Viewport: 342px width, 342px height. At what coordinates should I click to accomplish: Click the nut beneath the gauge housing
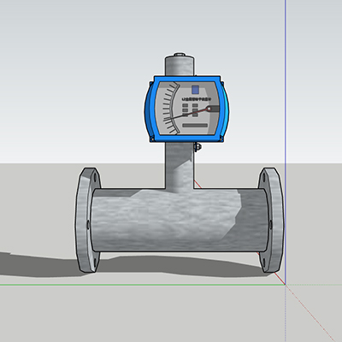198,147
